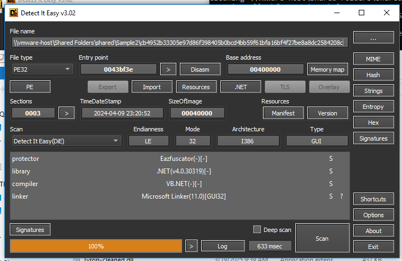Click the Sections value 0003
Image resolution: width=402 pixels, height=261 pixels.
pyautogui.click(x=33, y=113)
